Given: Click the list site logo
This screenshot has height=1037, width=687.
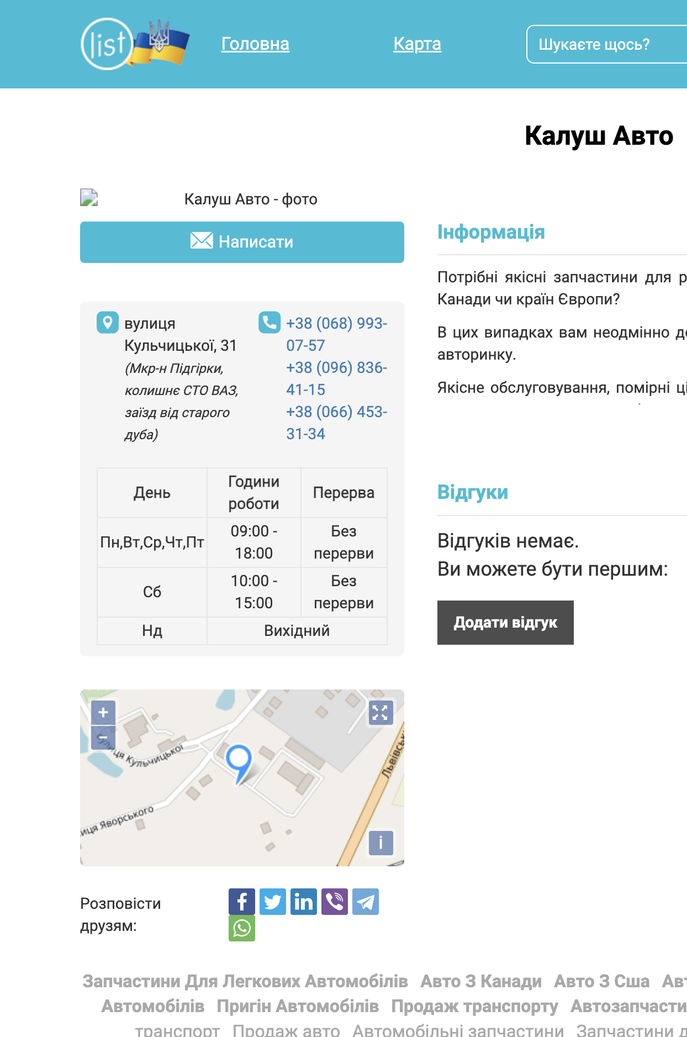Looking at the screenshot, I should tap(135, 44).
